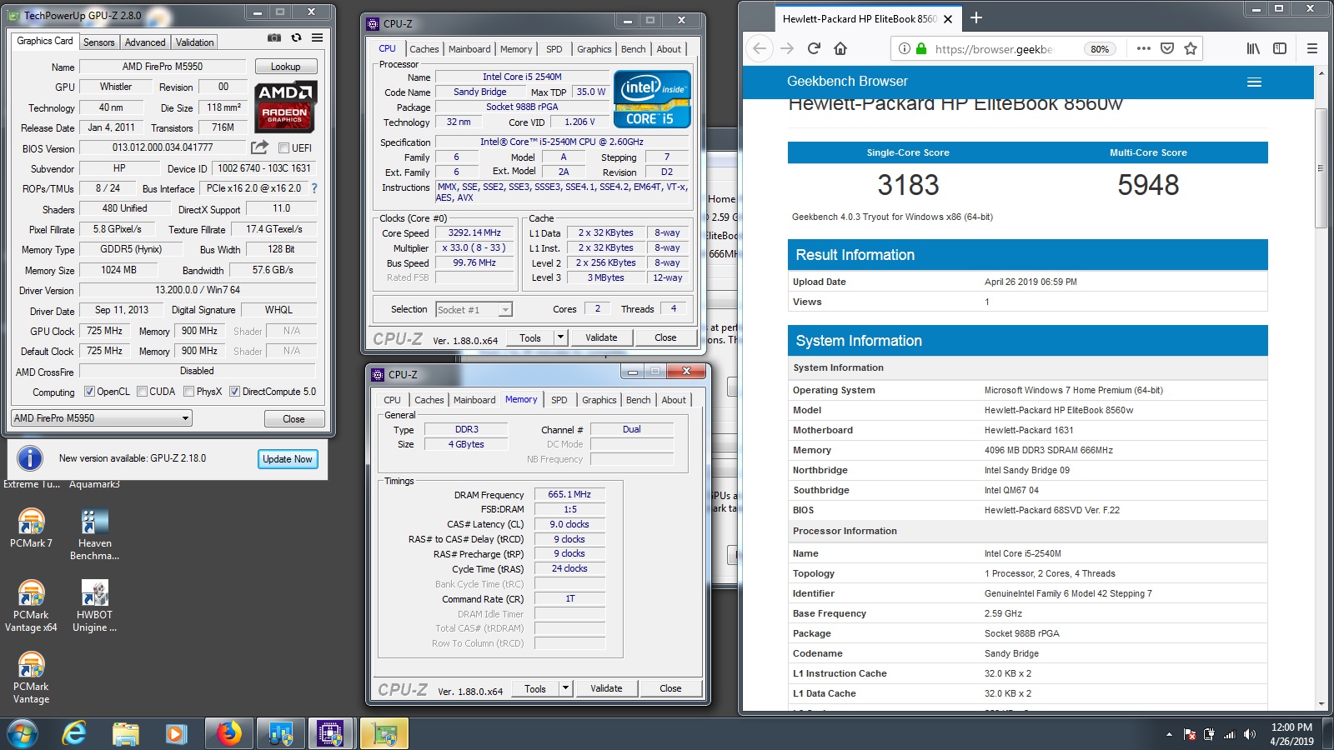The width and height of the screenshot is (1334, 750).
Task: Open Windows Start menu
Action: pos(23,733)
